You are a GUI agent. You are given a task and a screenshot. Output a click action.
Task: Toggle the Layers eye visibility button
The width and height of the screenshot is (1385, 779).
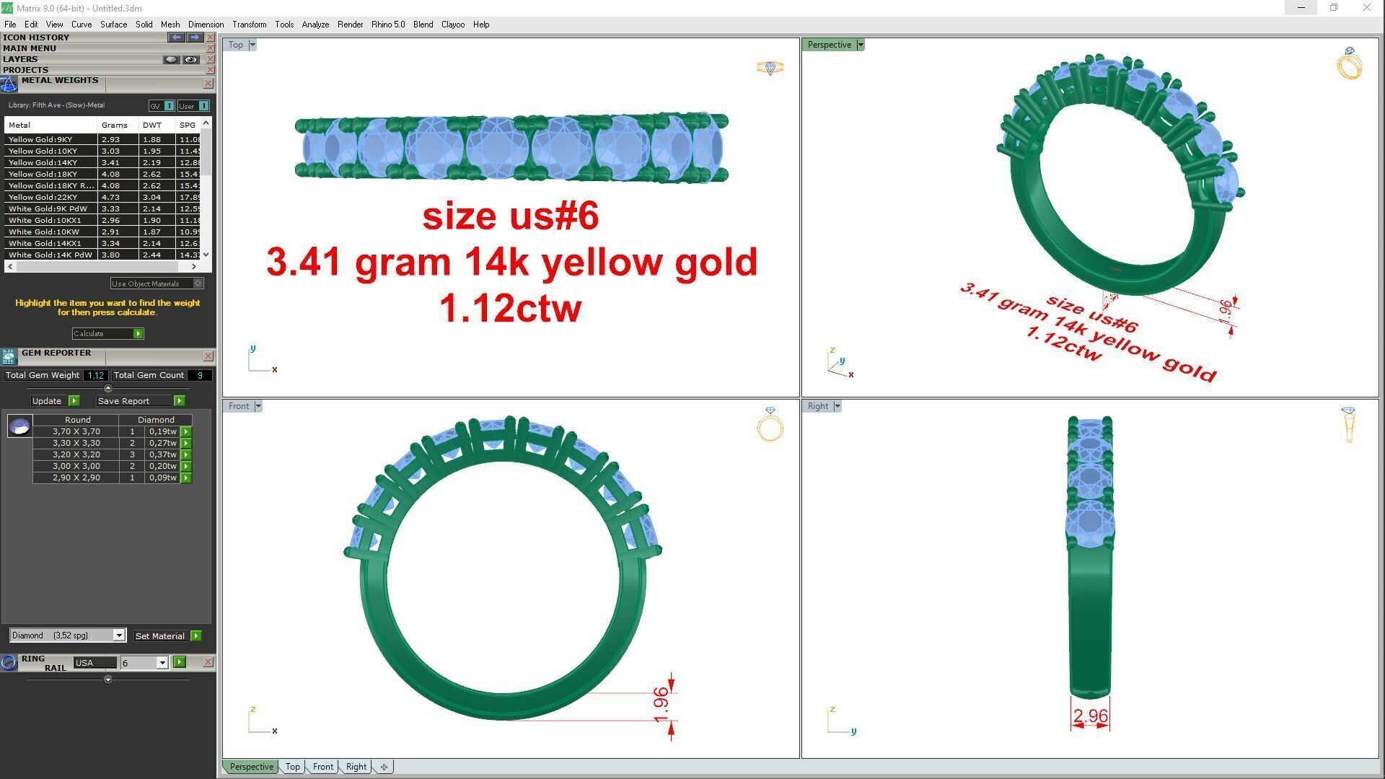pos(190,59)
